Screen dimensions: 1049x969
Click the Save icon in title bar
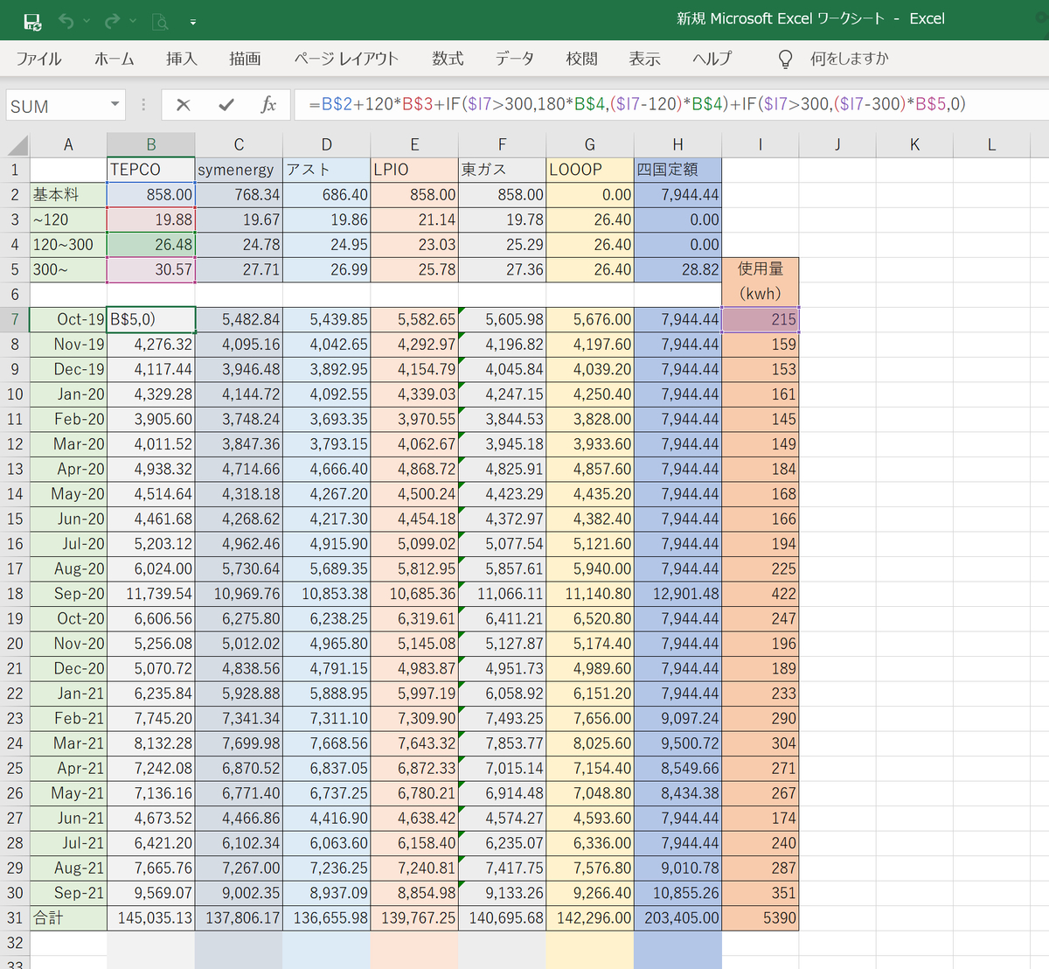(x=32, y=21)
